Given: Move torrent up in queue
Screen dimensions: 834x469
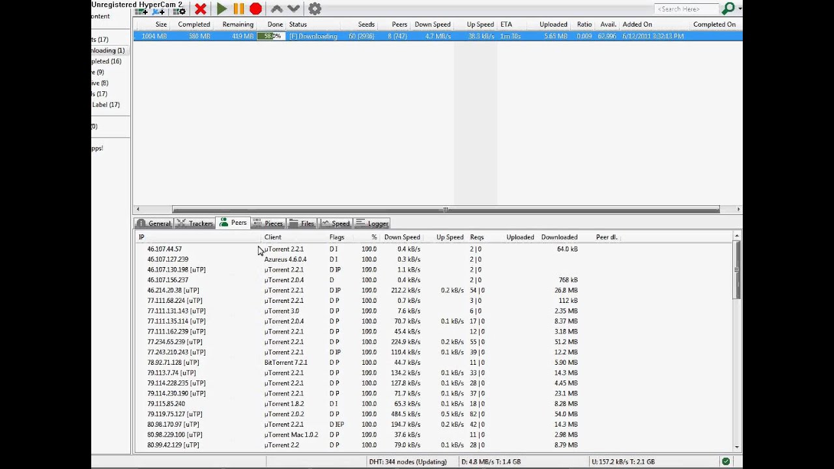Looking at the screenshot, I should [277, 9].
